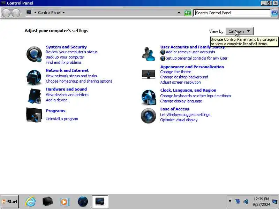Image resolution: width=279 pixels, height=209 pixels.
Task: Open Choose homegroup and sharing options
Action: [x=79, y=81]
